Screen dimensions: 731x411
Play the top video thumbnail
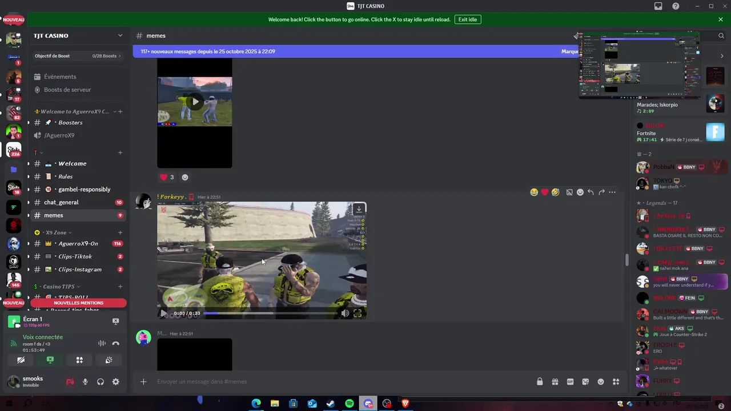[195, 102]
